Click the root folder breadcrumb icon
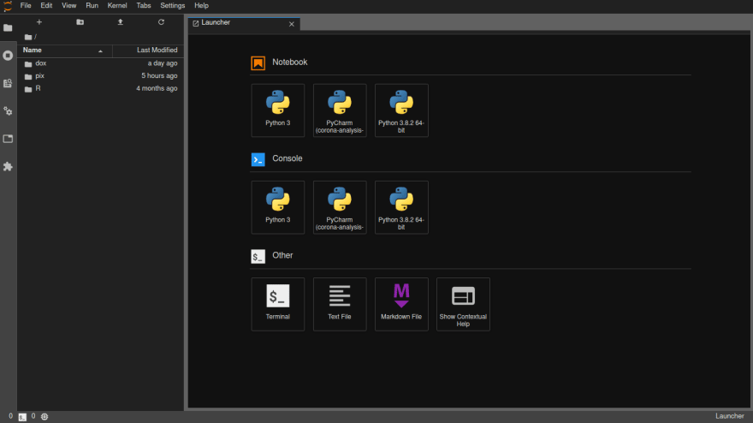 28,37
